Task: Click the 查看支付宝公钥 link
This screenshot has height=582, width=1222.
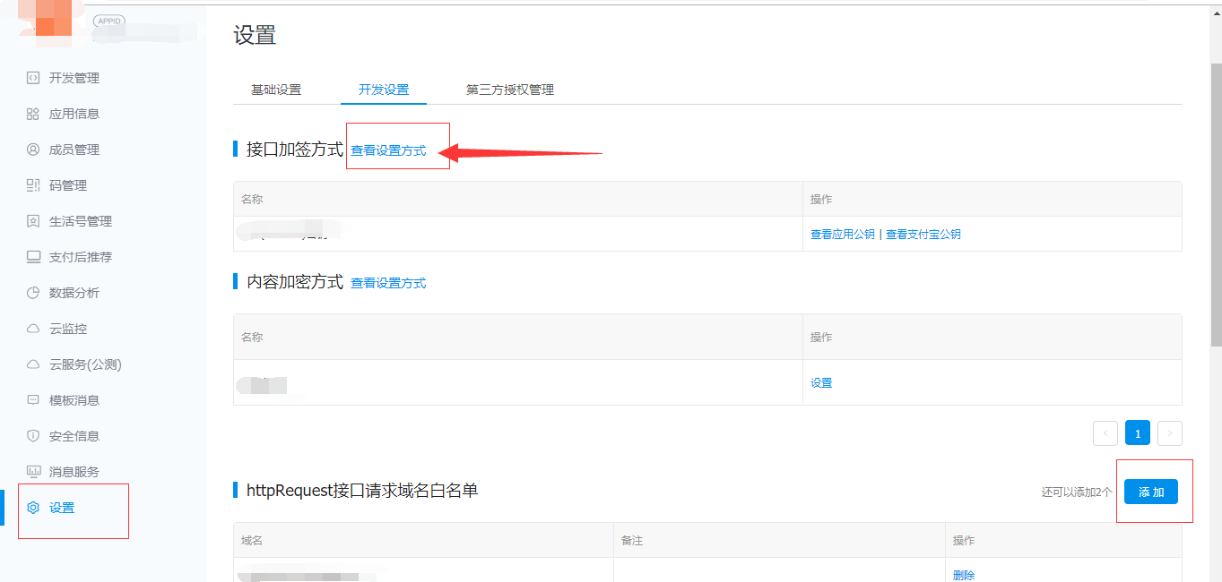Action: (923, 235)
